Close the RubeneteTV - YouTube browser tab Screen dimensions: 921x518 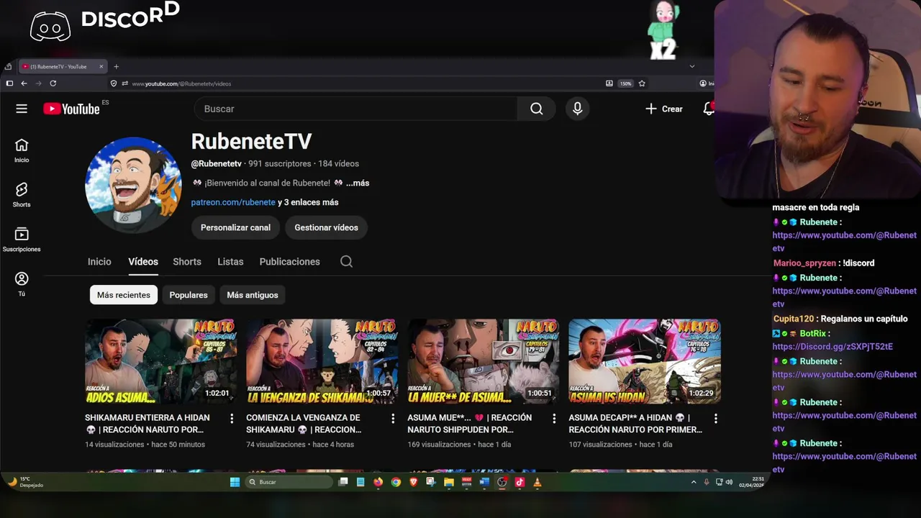coord(101,67)
